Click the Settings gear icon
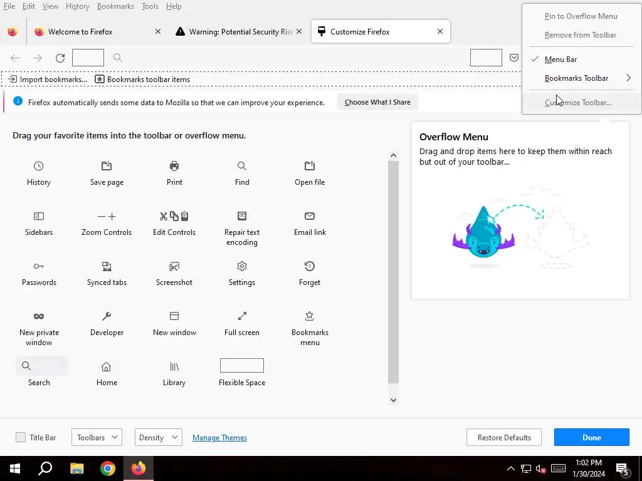This screenshot has width=642, height=481. tap(241, 266)
